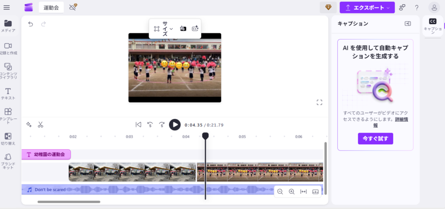445x209 pixels.
Task: Open the テンプレート templates panel
Action: click(8, 114)
